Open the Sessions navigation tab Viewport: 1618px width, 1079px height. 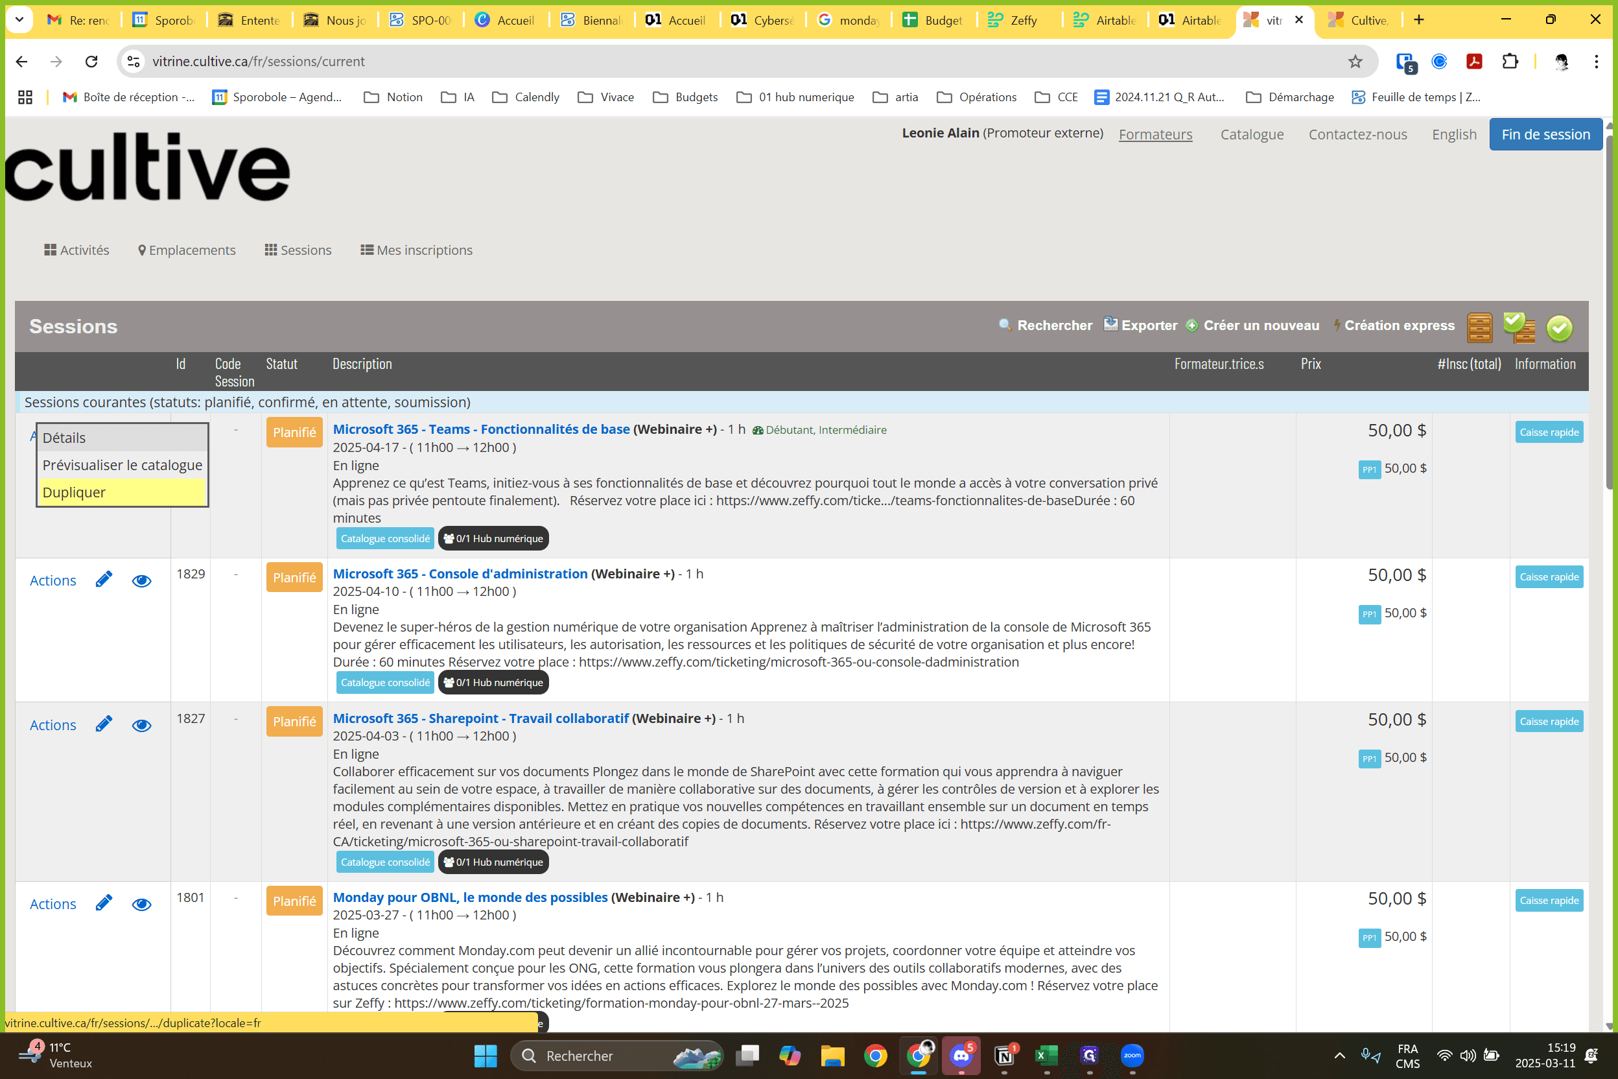298,250
